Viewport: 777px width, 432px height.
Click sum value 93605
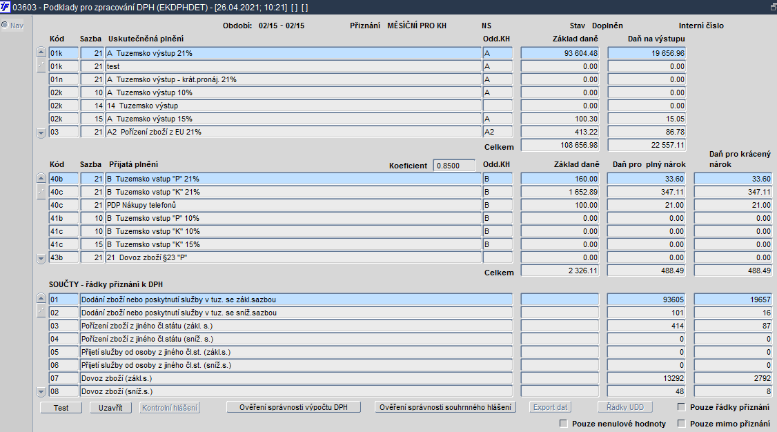(x=647, y=300)
